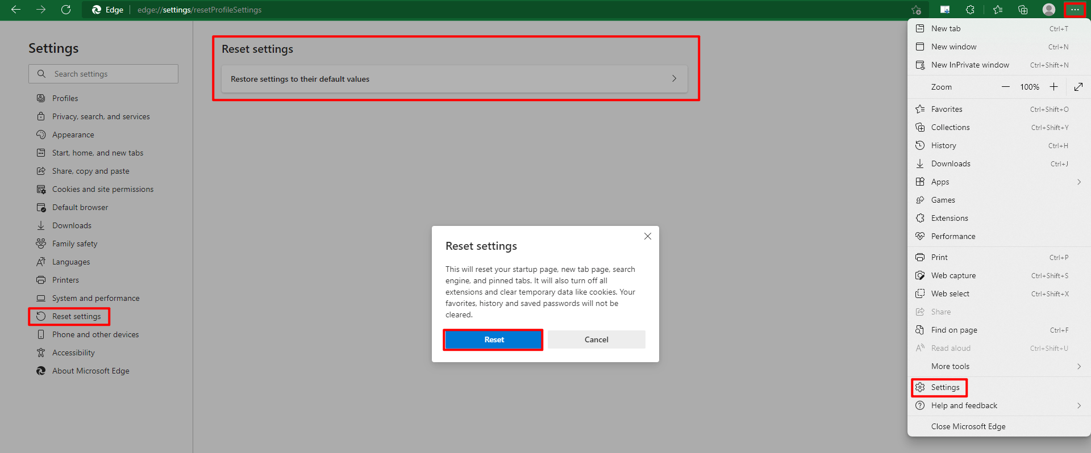
Task: Decrease zoom with the minus button
Action: coord(1006,87)
